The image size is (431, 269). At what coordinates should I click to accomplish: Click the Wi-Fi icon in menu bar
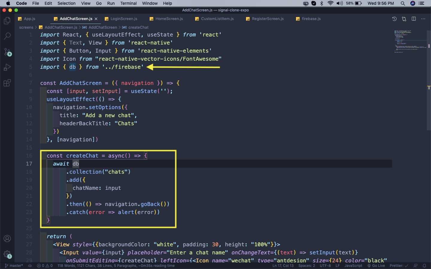point(330,3)
